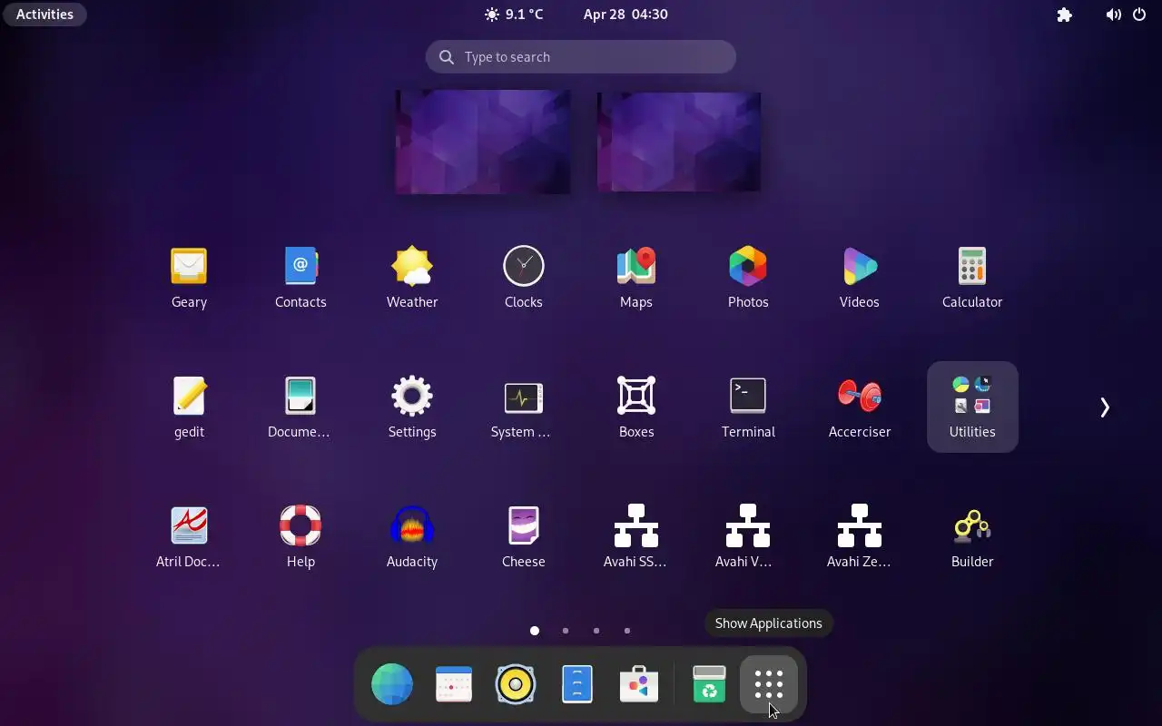Launch the Calculator app
Viewport: 1162px width, 726px height.
972,278
